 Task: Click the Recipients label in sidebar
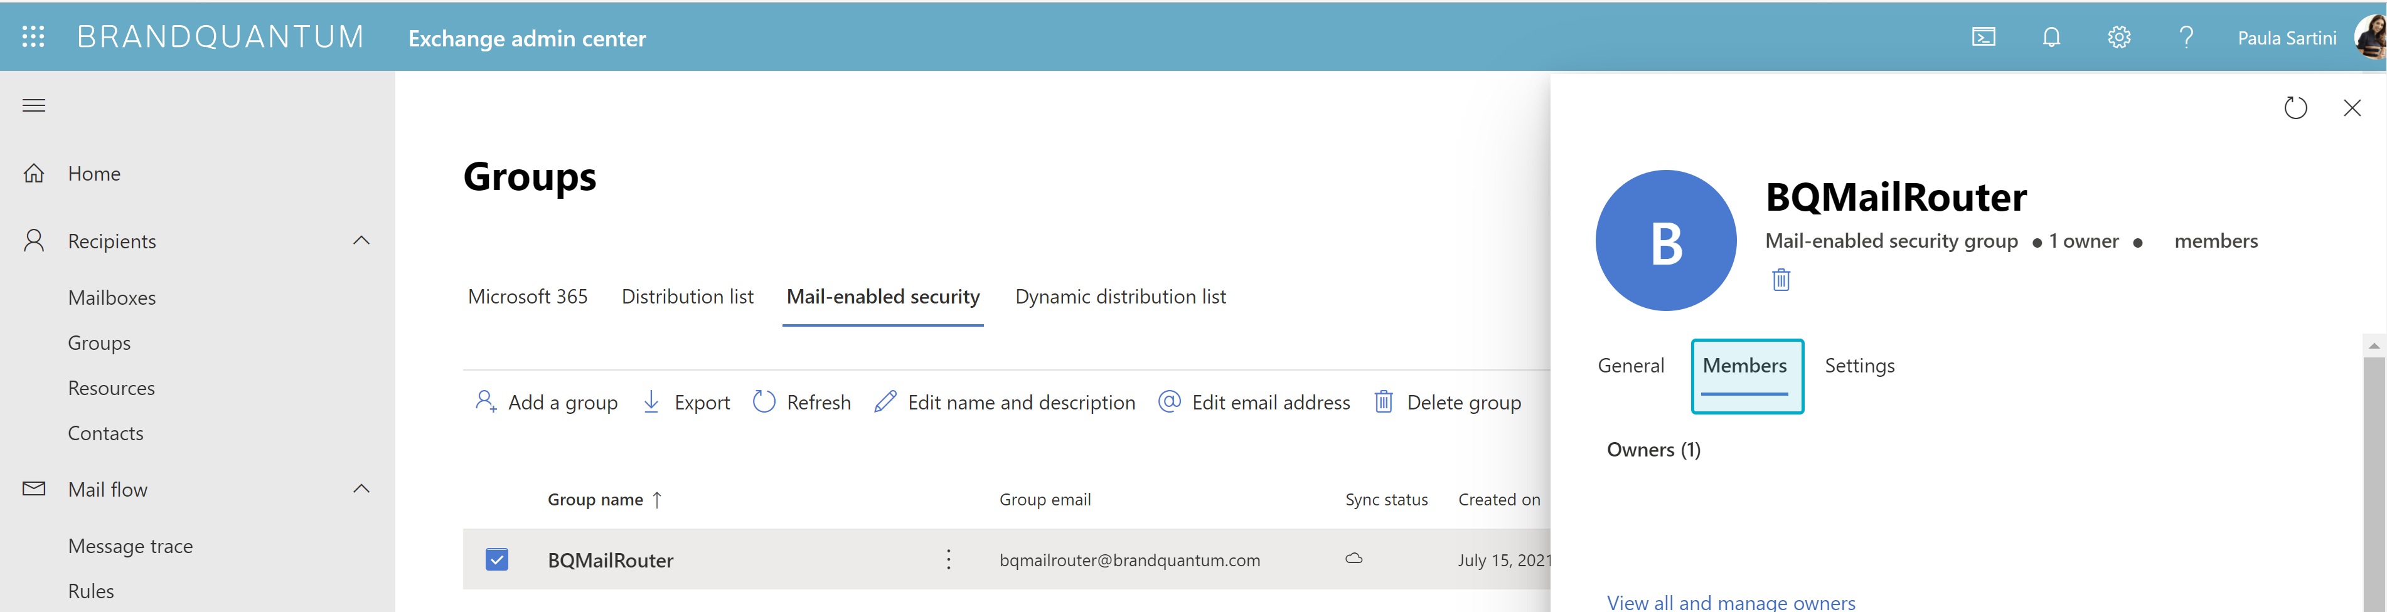point(111,241)
